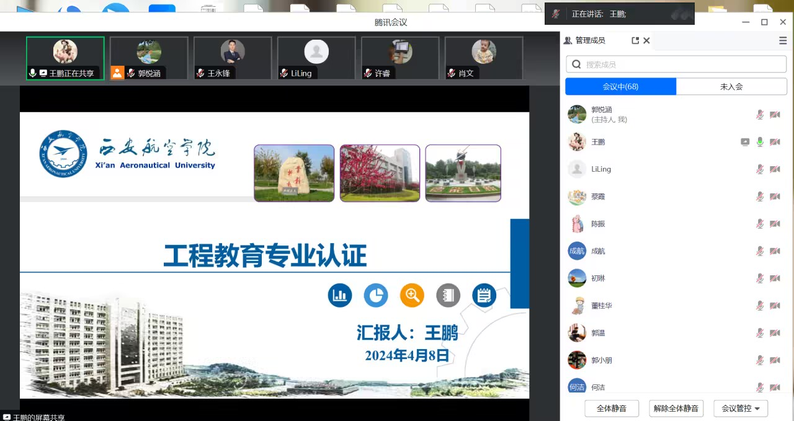Toggle LiLing's camera in member list
794x421 pixels.
[775, 169]
